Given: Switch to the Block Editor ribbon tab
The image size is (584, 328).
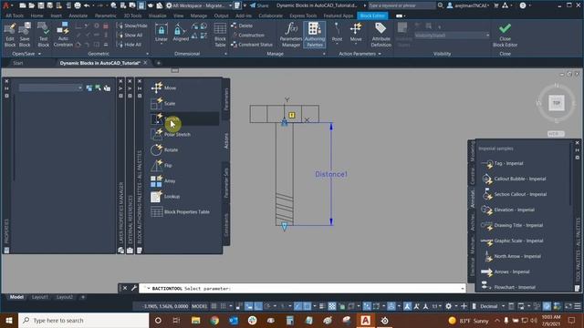Looking at the screenshot, I should (x=372, y=15).
